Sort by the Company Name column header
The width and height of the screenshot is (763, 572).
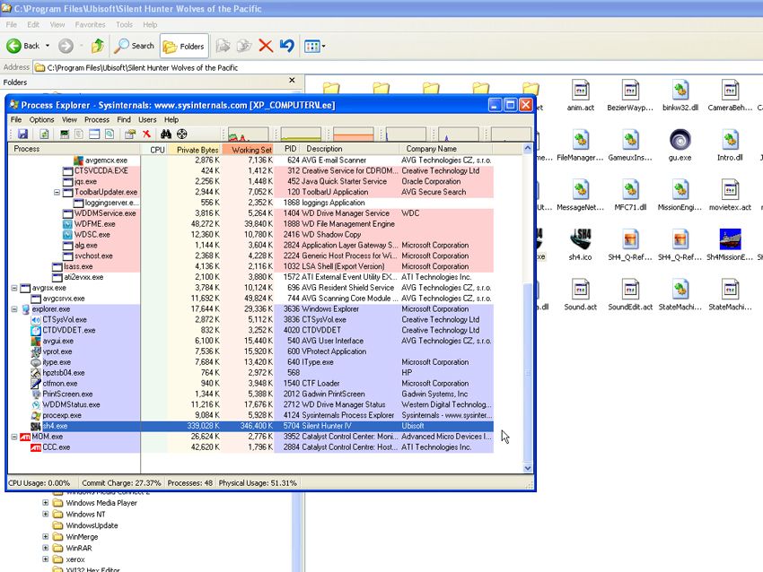point(445,149)
